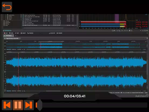The height and width of the screenshot is (112, 149).
Task: Click the open folder icon in title toolbar
Action: [x=114, y=31]
